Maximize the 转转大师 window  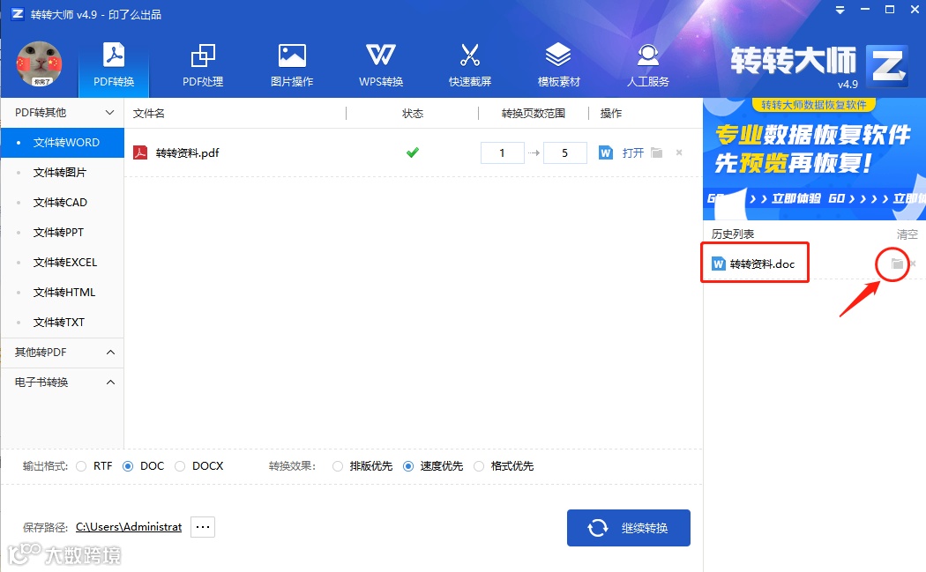(x=890, y=10)
